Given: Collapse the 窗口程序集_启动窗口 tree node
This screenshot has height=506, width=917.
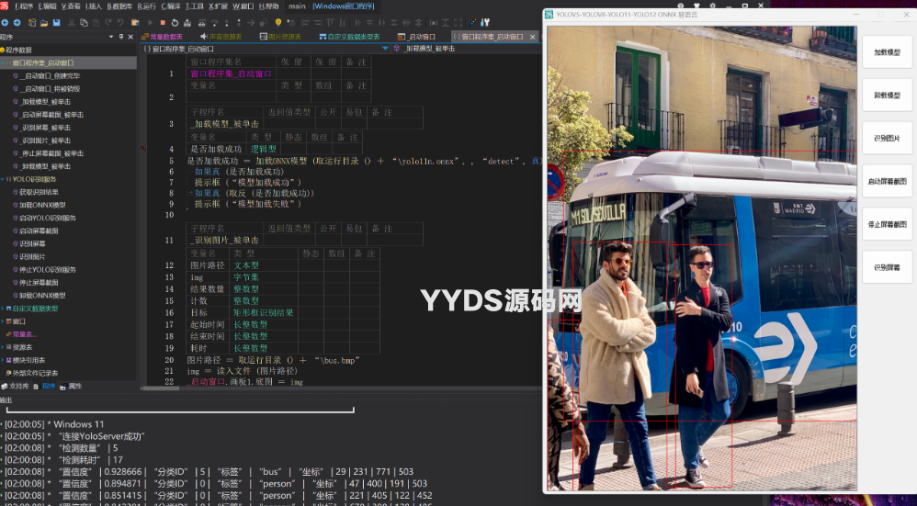Looking at the screenshot, I should point(4,63).
